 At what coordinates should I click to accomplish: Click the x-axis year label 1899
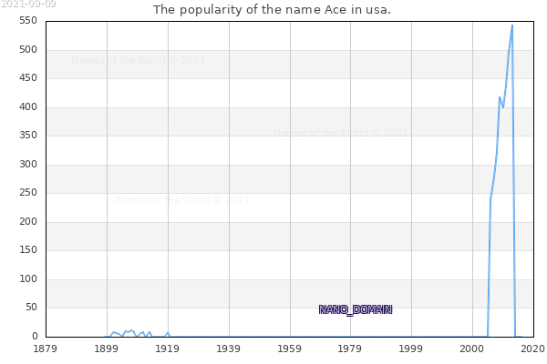point(106,349)
